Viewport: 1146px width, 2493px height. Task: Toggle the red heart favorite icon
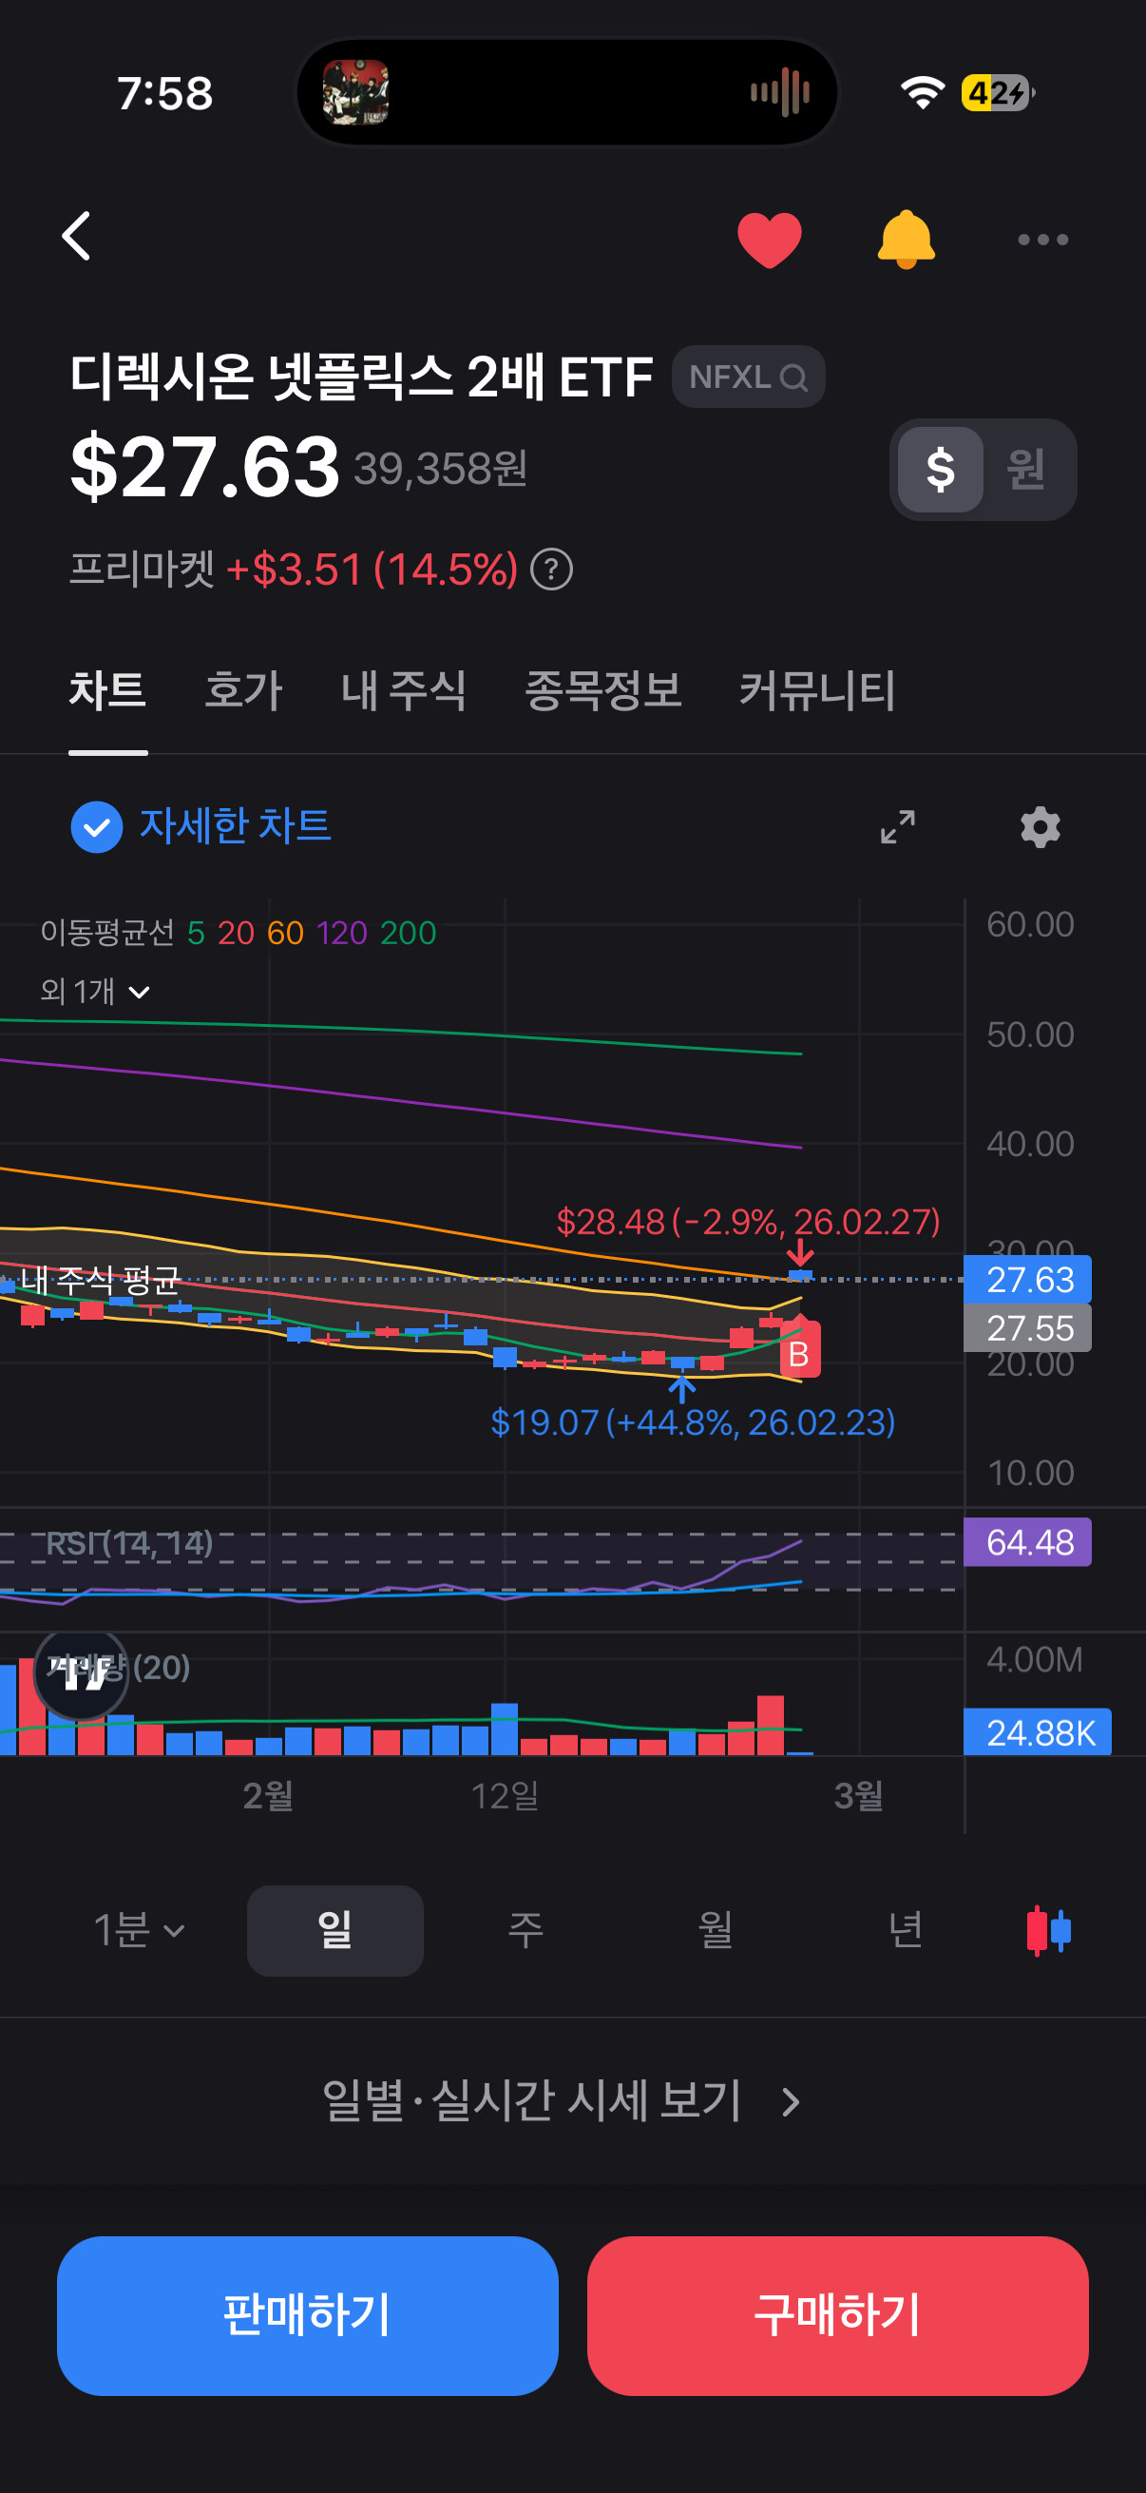tap(769, 239)
